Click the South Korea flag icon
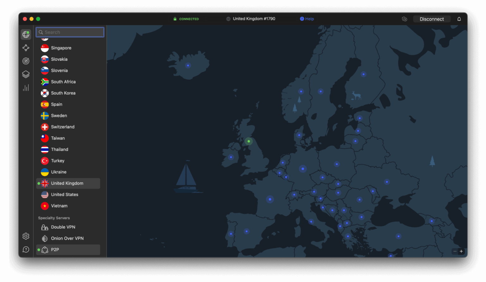 45,93
